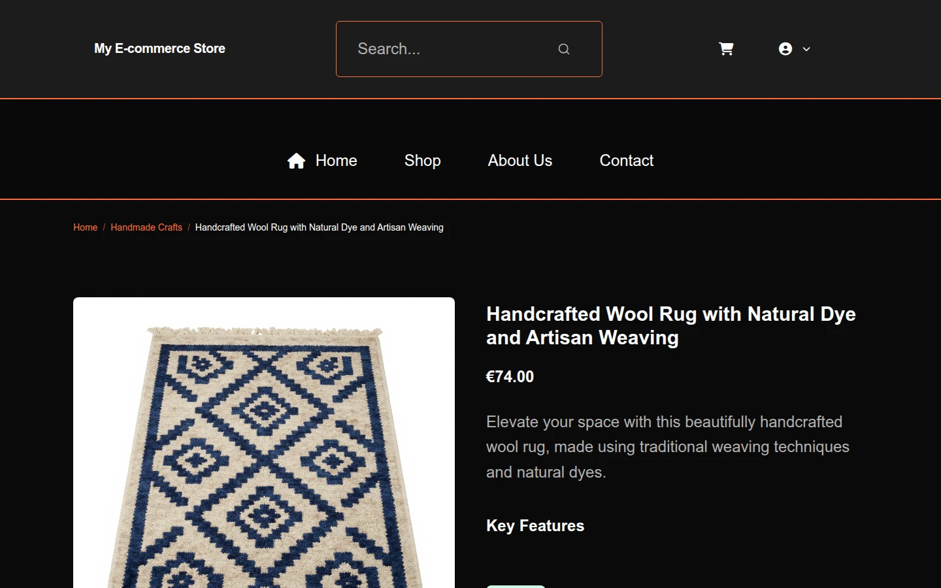
Task: Click the product title heading
Action: click(671, 326)
